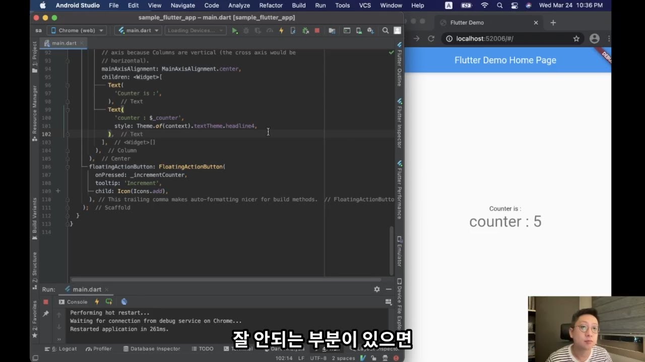
Task: Open Flutter Outline side panel
Action: pyautogui.click(x=399, y=64)
